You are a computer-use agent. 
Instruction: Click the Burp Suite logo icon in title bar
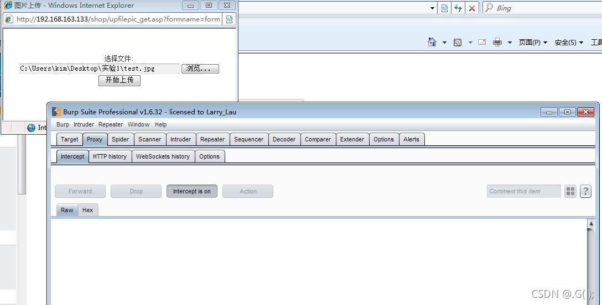(x=56, y=112)
